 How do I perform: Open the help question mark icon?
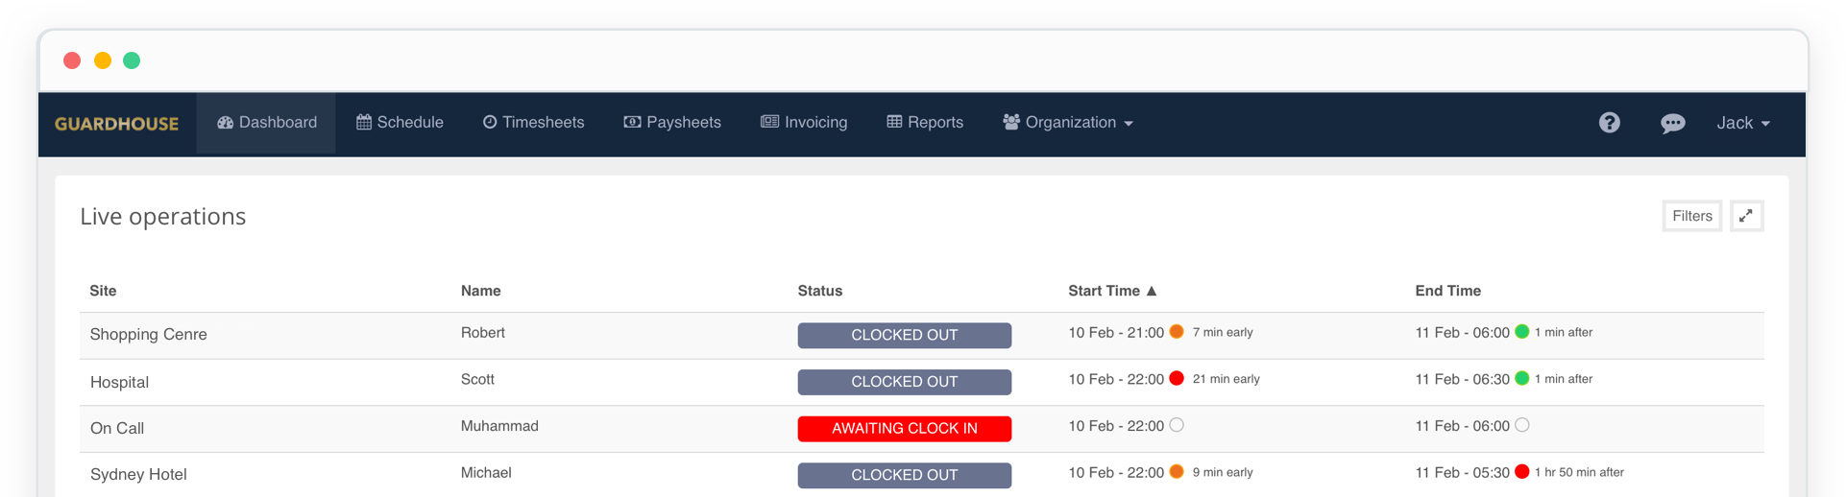coord(1610,123)
